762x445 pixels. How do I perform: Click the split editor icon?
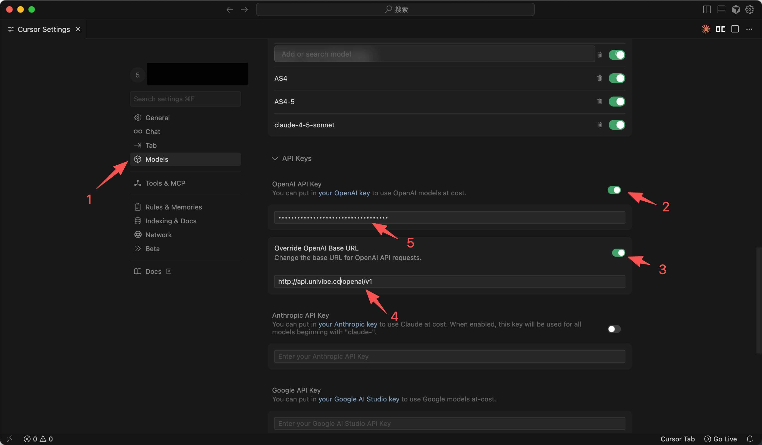pos(735,29)
